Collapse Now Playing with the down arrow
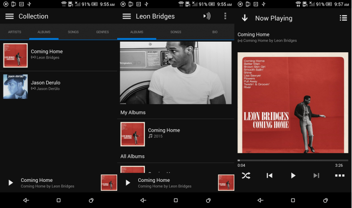Image resolution: width=352 pixels, height=208 pixels. pos(245,18)
